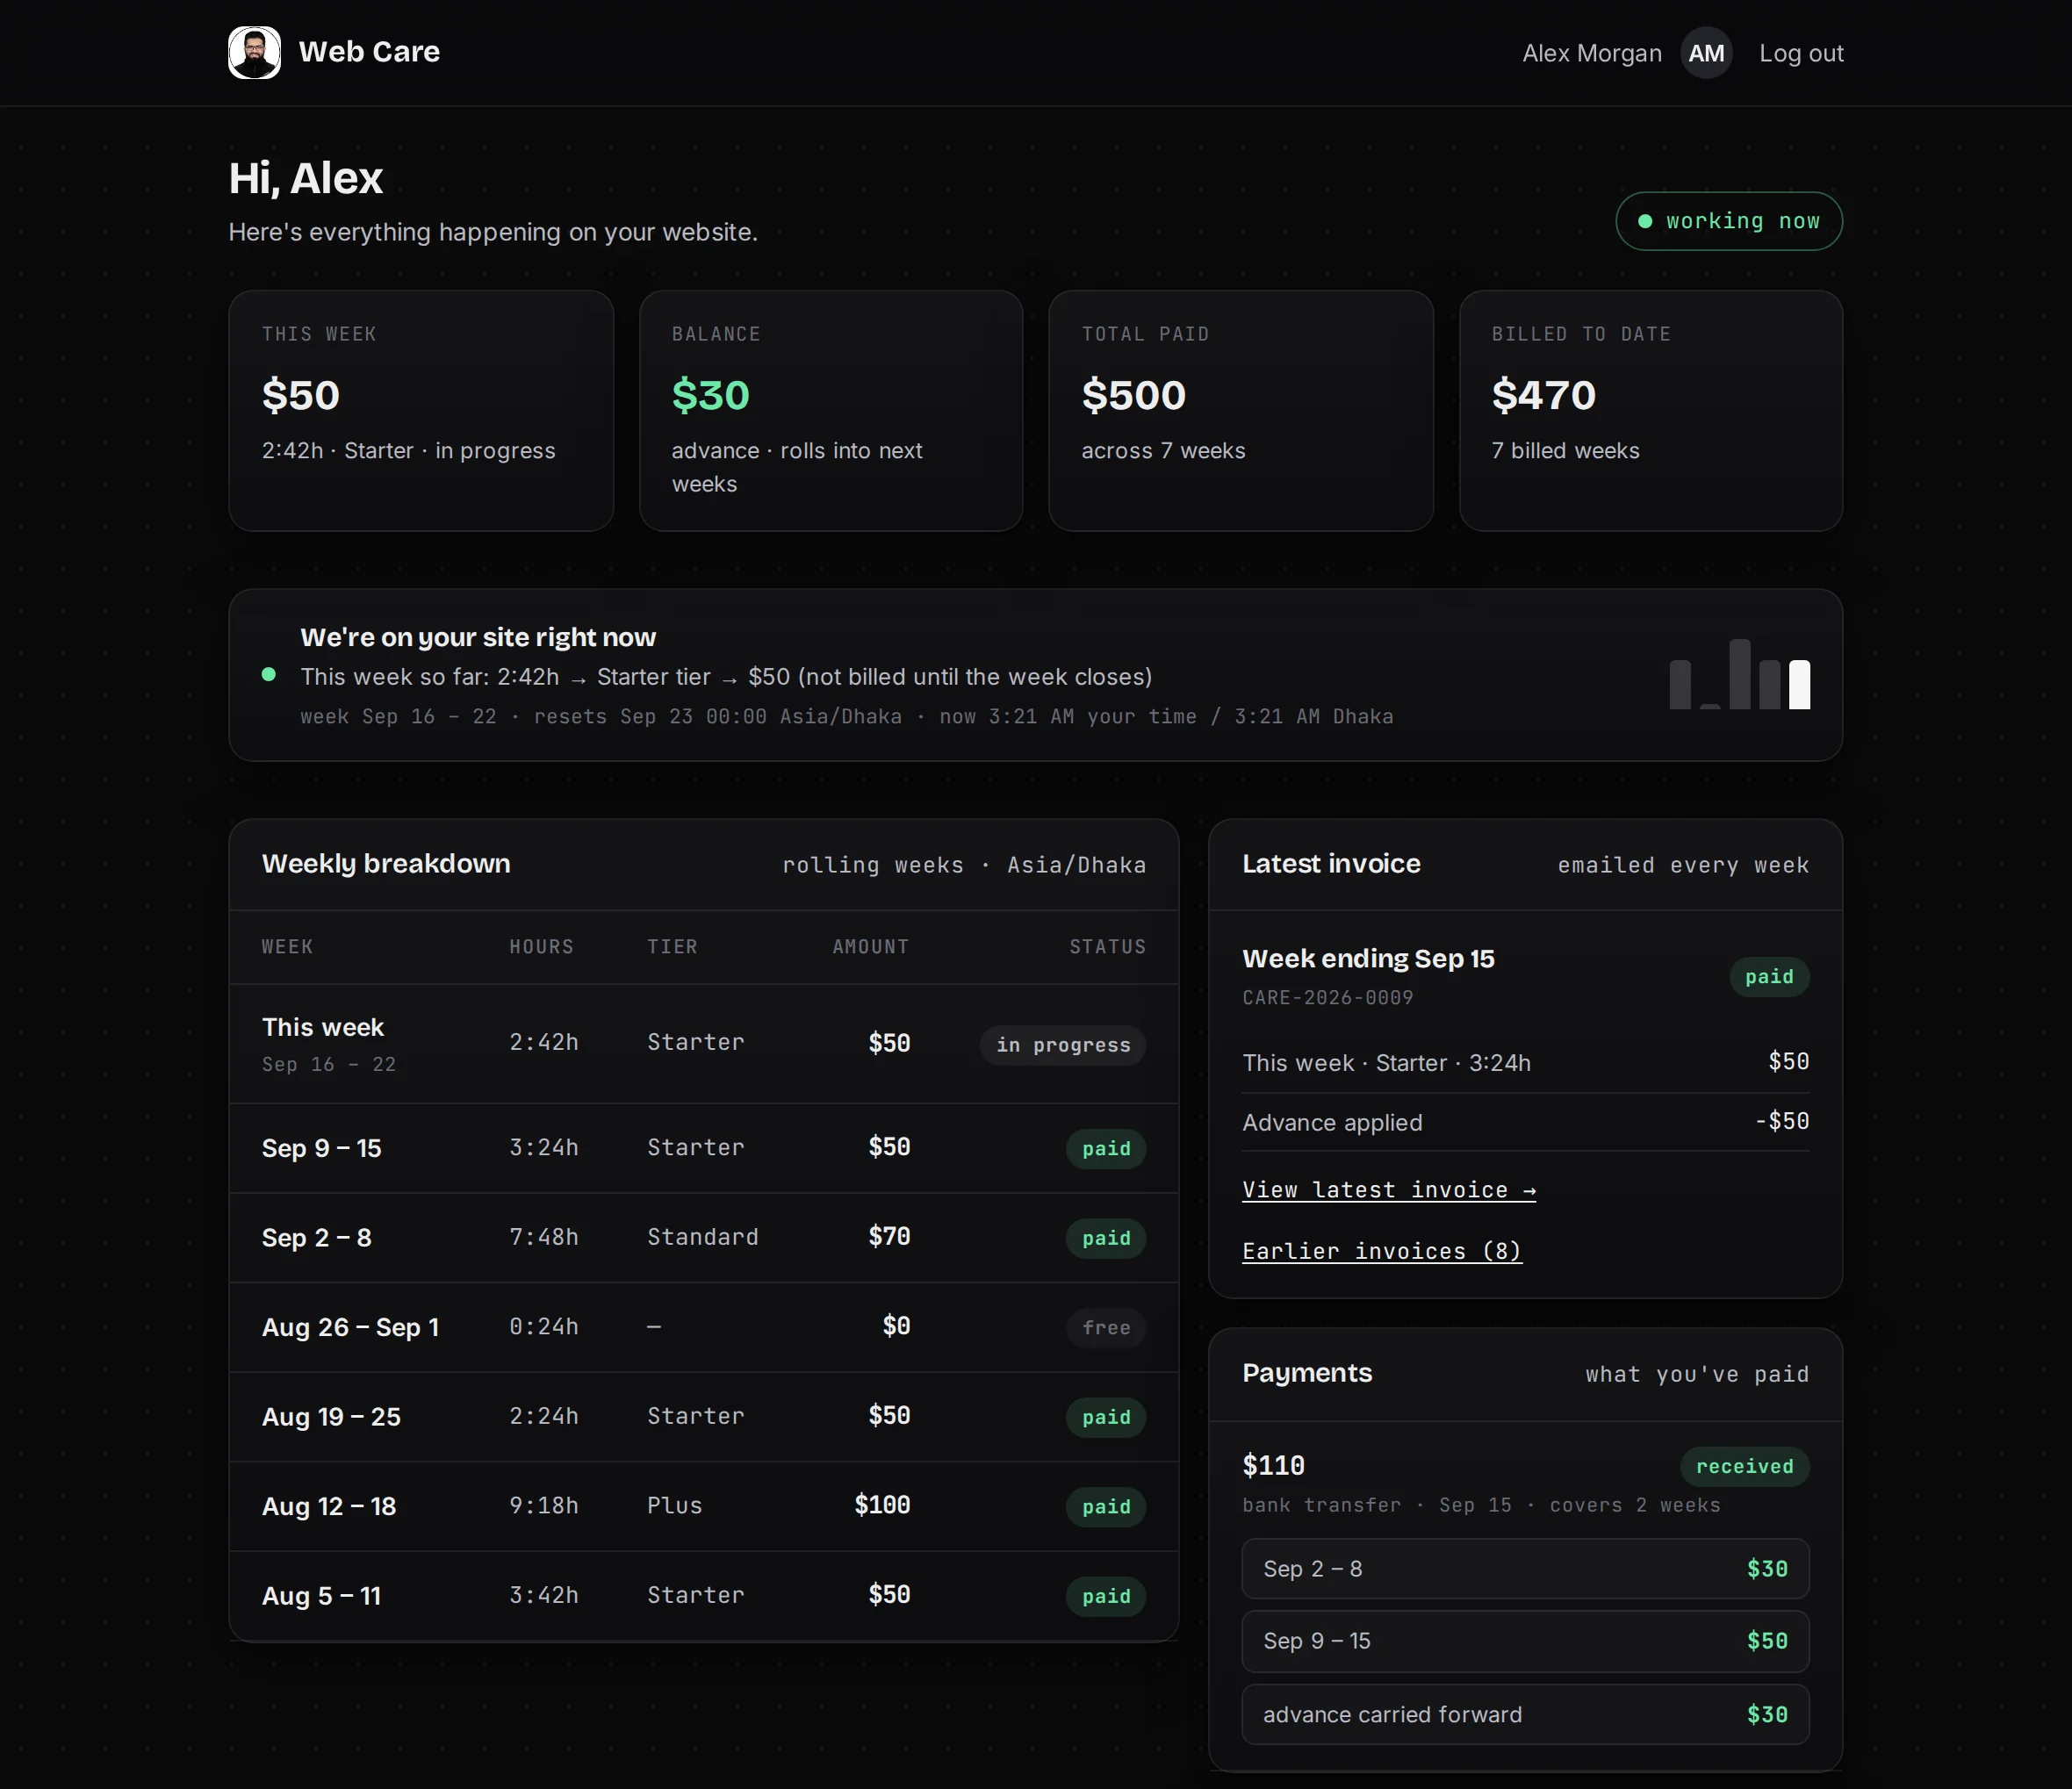Viewport: 2072px width, 1789px height.
Task: Click the paid badge on latest invoice
Action: 1769,977
